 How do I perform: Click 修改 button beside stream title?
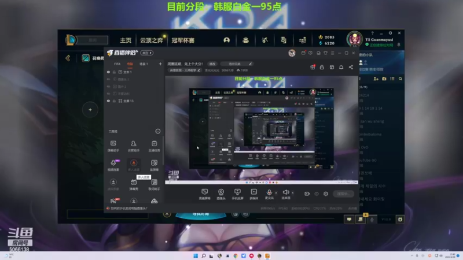212,64
